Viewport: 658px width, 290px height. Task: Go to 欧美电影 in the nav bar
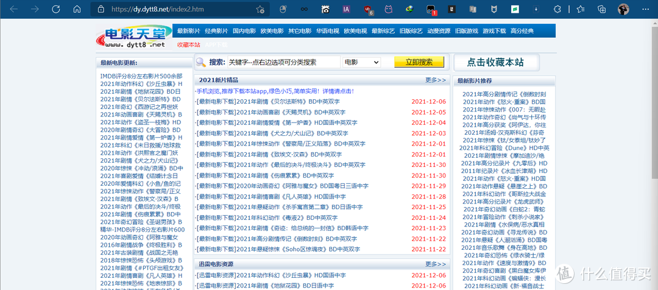click(272, 31)
